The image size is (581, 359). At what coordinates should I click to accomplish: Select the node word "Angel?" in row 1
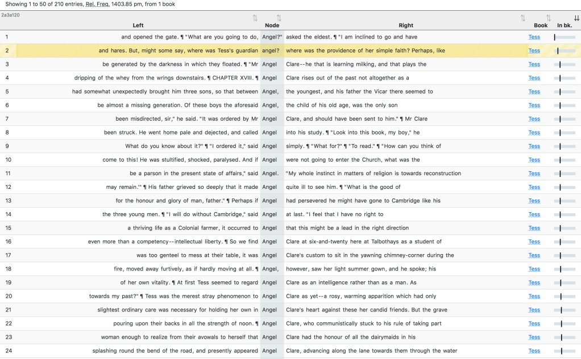click(272, 37)
